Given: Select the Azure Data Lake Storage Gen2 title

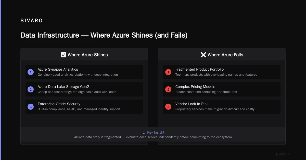Looking at the screenshot, I should click(63, 87).
